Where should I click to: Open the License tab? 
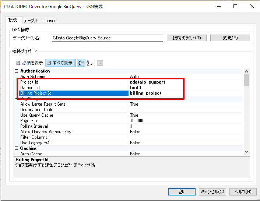pos(49,21)
